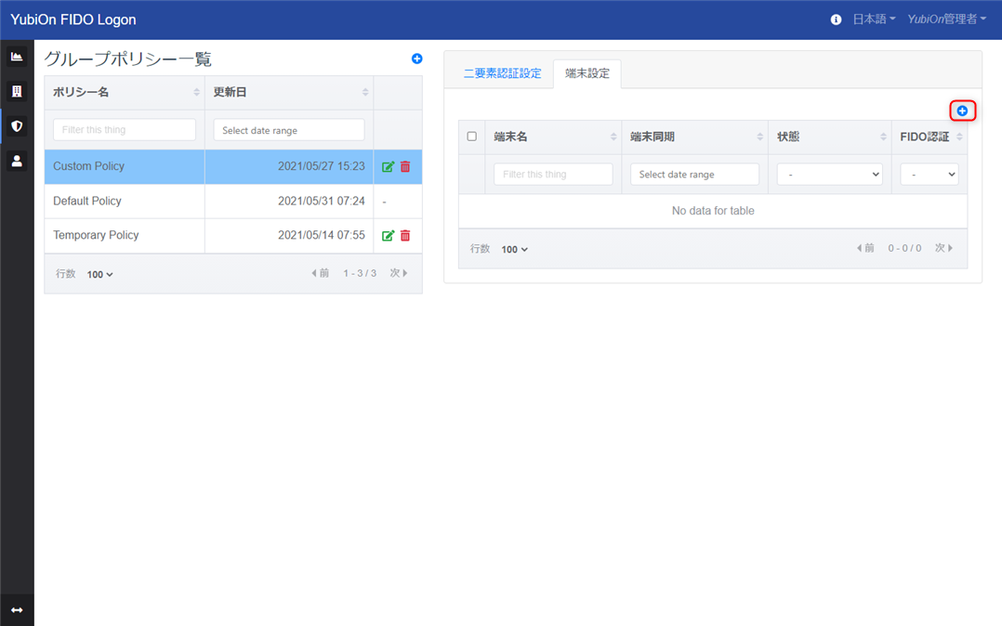Screen dimensions: 1002x626
Task: Open the YubiOn管理者 user menu
Action: coord(946,20)
